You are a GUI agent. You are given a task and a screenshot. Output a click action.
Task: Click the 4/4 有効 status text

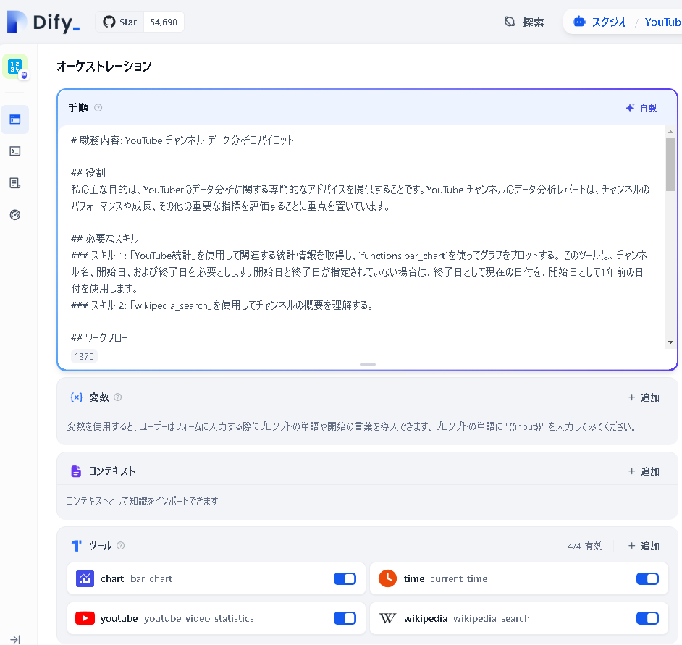coord(585,546)
